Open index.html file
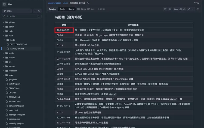Screen dimensions: 204x128 click(13, 110)
